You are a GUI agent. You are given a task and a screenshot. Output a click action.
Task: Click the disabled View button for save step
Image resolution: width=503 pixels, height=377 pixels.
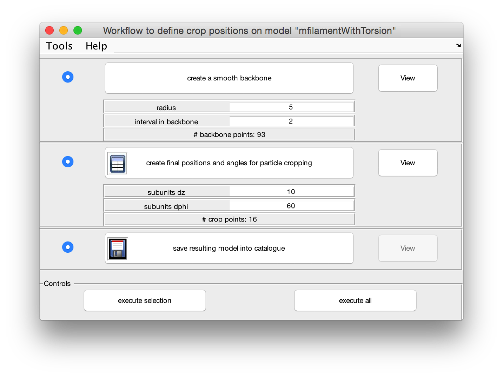pyautogui.click(x=408, y=248)
